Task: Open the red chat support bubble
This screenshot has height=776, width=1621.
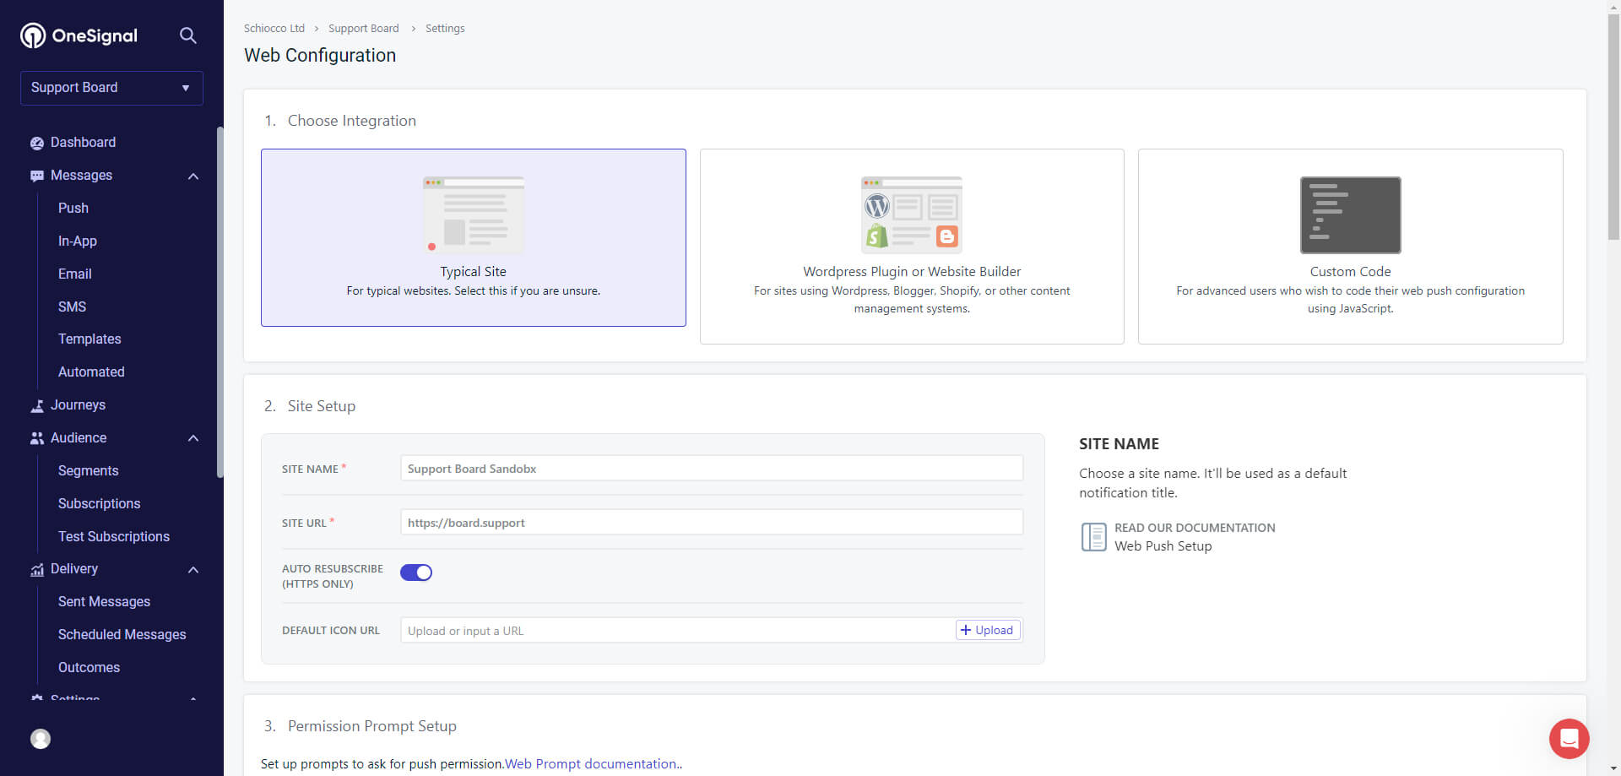Action: click(x=1569, y=739)
